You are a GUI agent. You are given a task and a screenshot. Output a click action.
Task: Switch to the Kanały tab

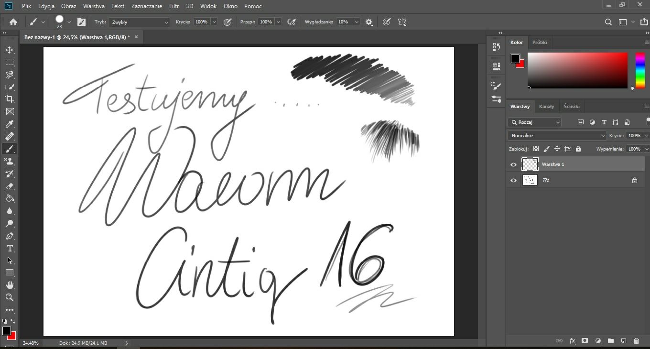click(x=546, y=107)
